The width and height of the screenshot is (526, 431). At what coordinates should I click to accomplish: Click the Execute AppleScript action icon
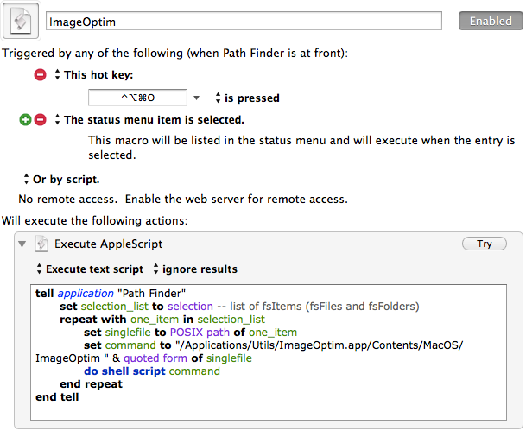41,244
